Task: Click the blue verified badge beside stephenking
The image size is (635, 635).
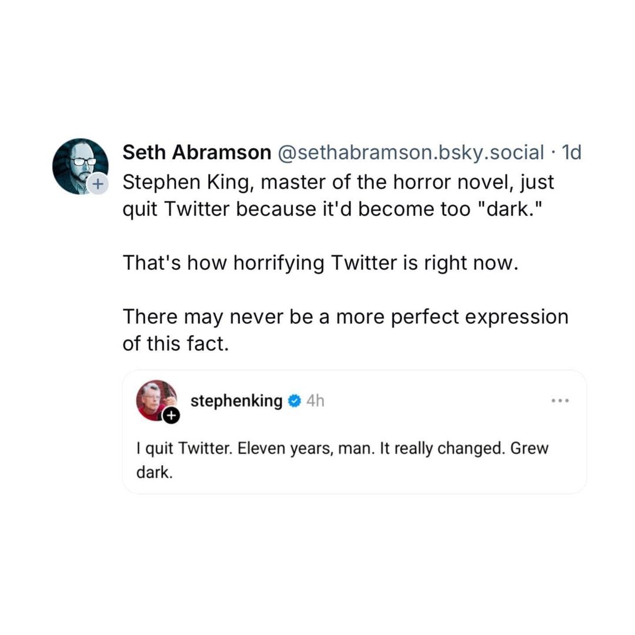Action: [295, 401]
